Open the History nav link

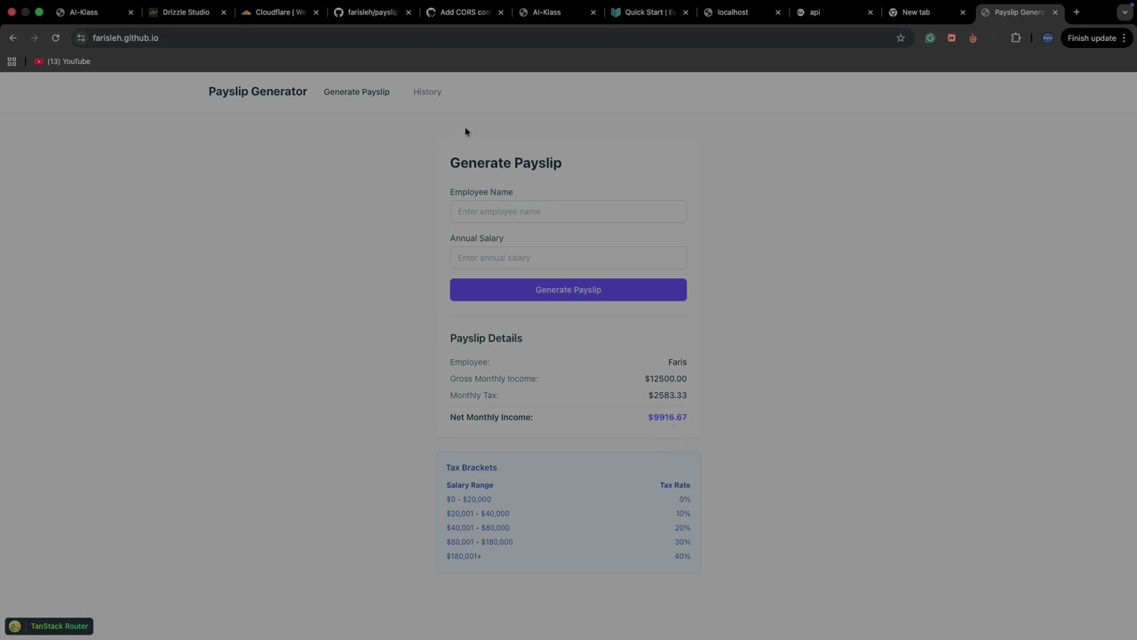427,92
